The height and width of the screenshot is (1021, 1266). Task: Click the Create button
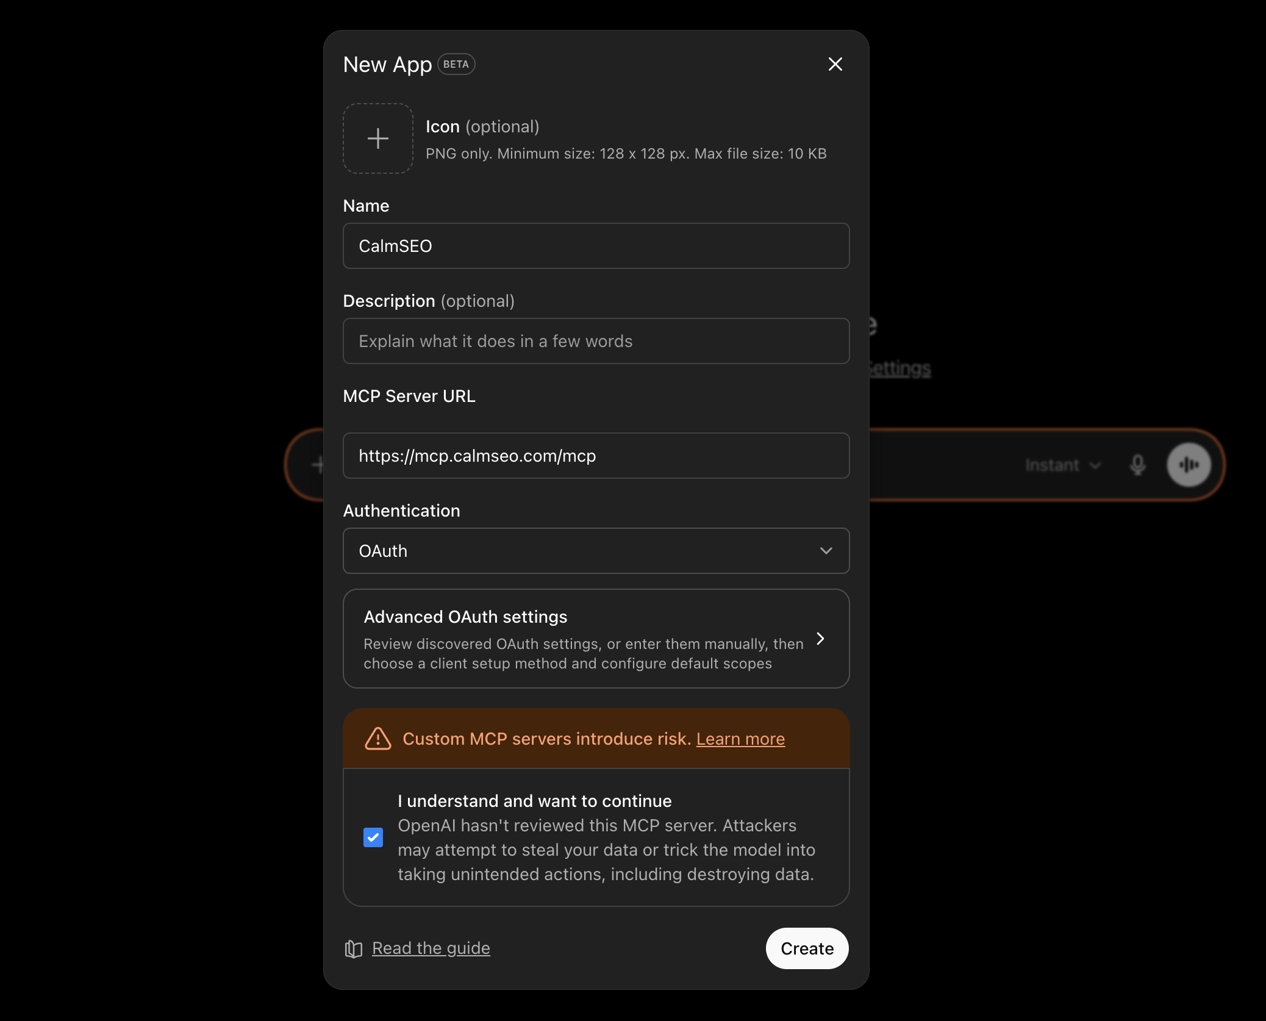(x=807, y=948)
